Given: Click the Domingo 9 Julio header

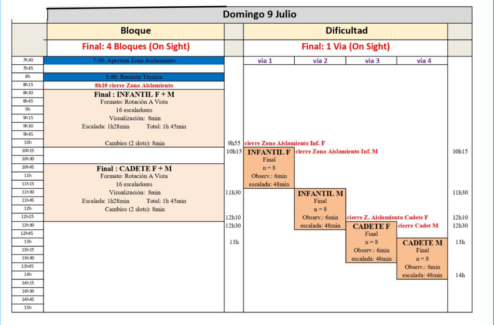Looking at the screenshot, I should [x=260, y=14].
